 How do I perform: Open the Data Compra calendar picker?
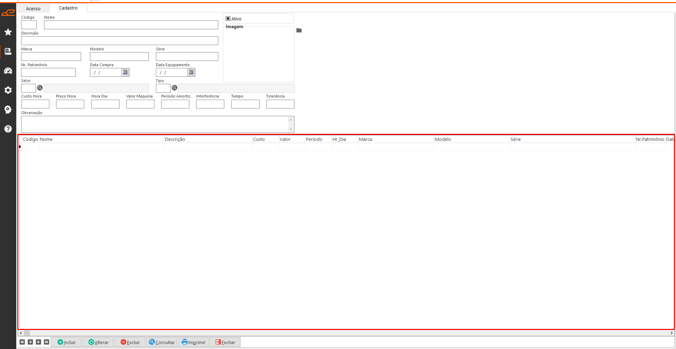[x=125, y=72]
